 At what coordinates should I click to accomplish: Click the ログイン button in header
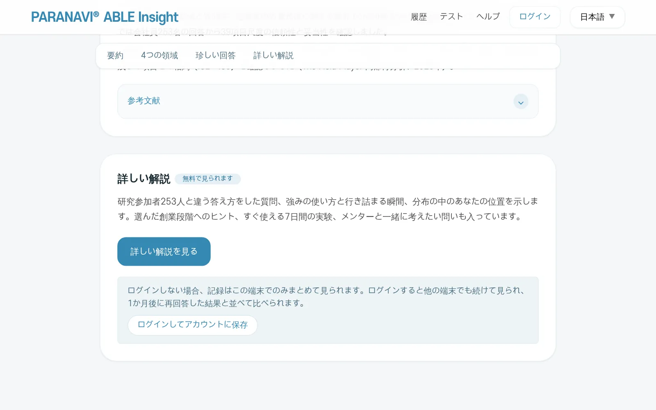click(x=535, y=17)
